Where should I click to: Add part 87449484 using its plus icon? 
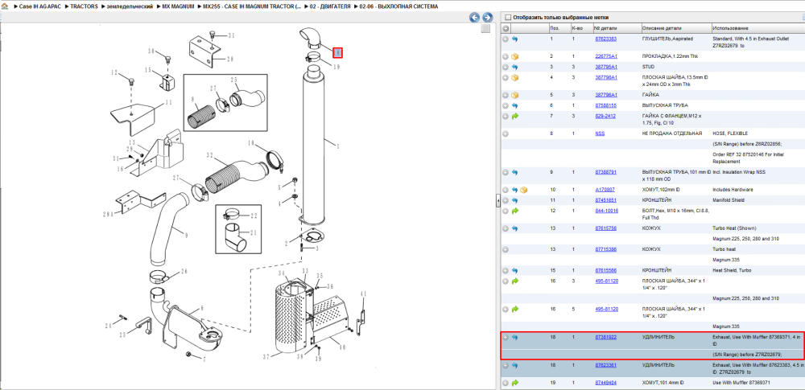506,383
